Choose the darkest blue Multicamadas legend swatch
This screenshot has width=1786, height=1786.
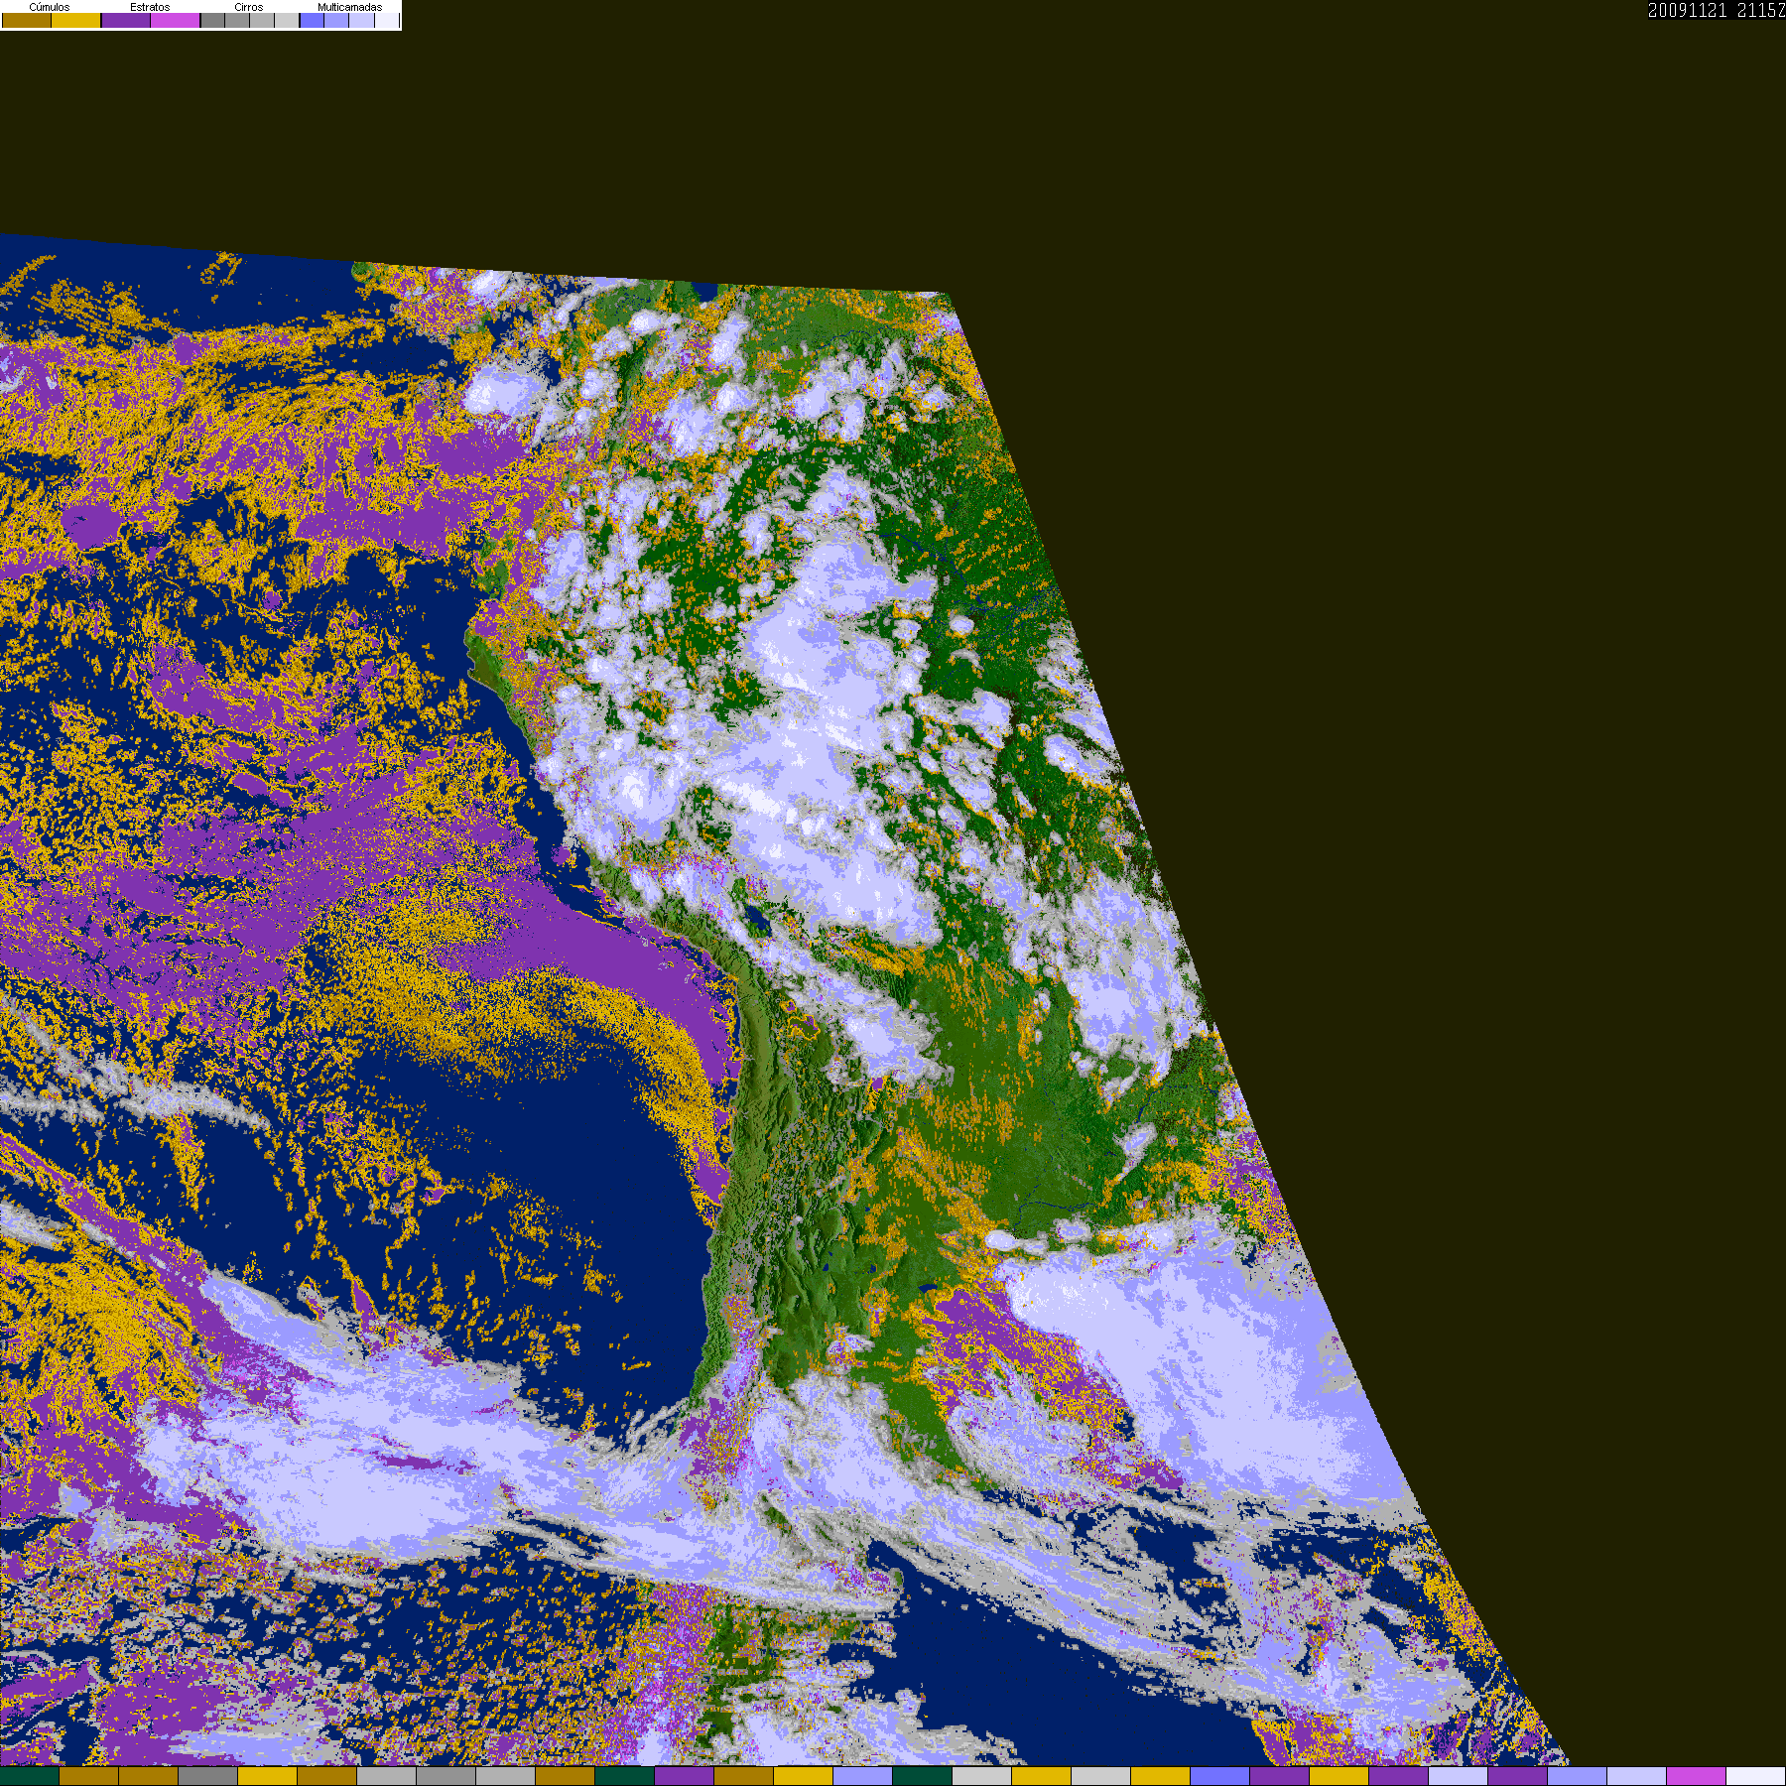[x=312, y=20]
